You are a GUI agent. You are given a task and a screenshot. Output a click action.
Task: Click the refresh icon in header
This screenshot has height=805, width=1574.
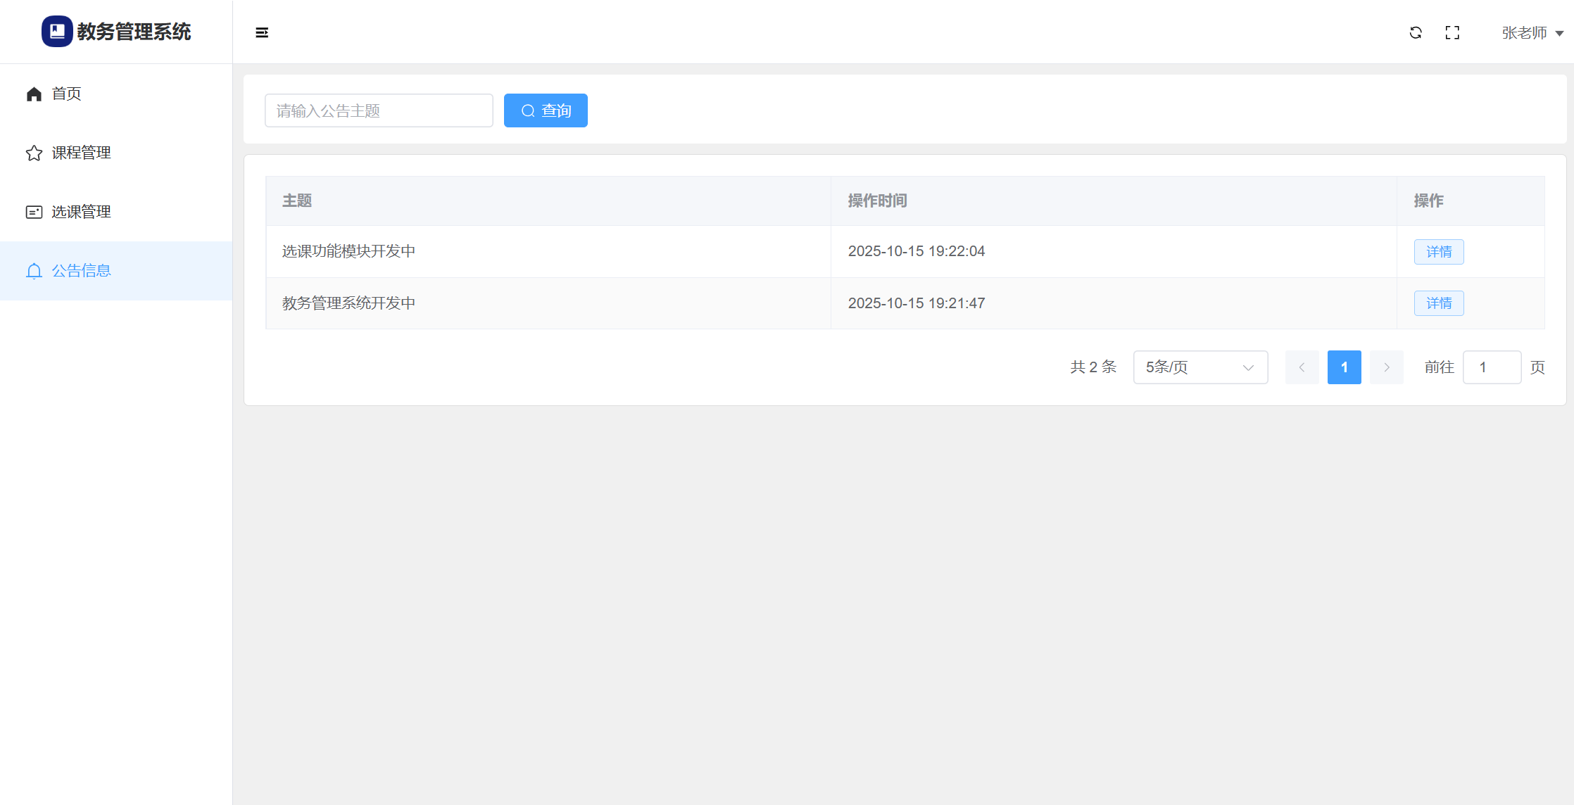[1416, 32]
